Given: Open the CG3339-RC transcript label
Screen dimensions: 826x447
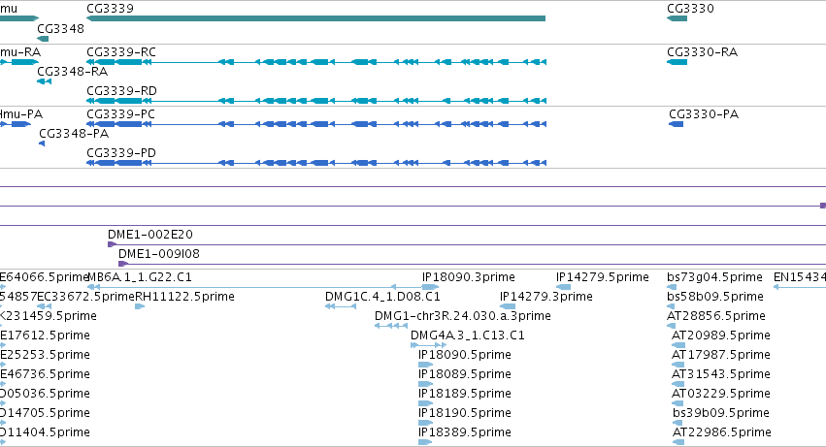Looking at the screenshot, I should click(x=121, y=52).
